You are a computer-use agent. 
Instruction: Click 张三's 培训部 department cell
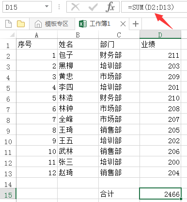[119, 162]
